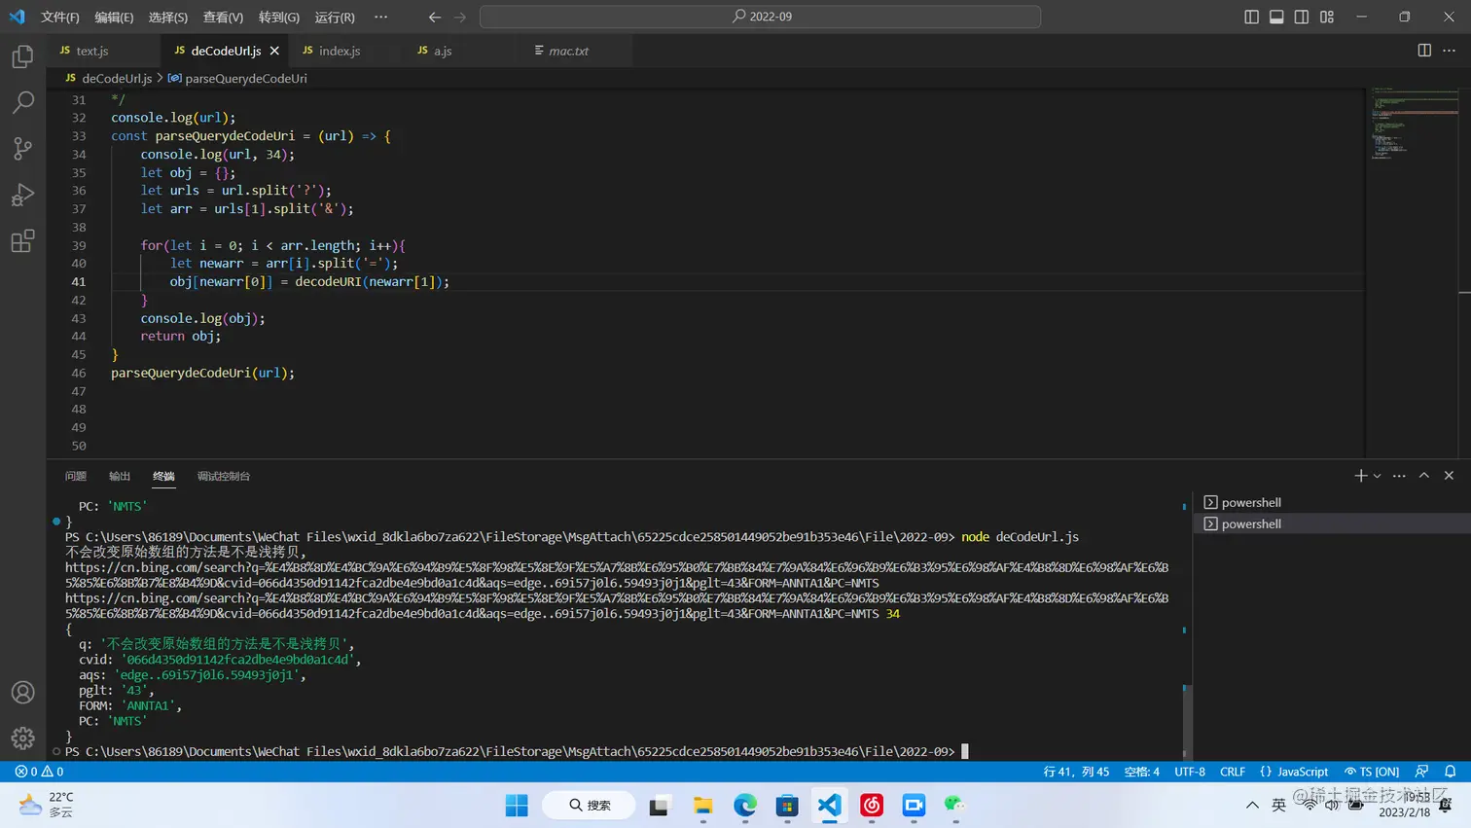Close the terminal panel
This screenshot has height=828, width=1471.
pyautogui.click(x=1450, y=476)
